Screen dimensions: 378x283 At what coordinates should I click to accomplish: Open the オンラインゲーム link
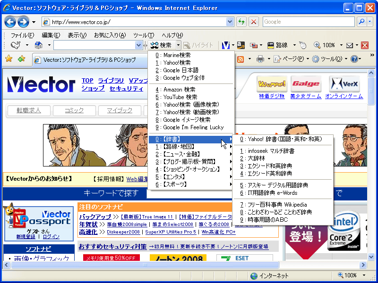pos(344,96)
